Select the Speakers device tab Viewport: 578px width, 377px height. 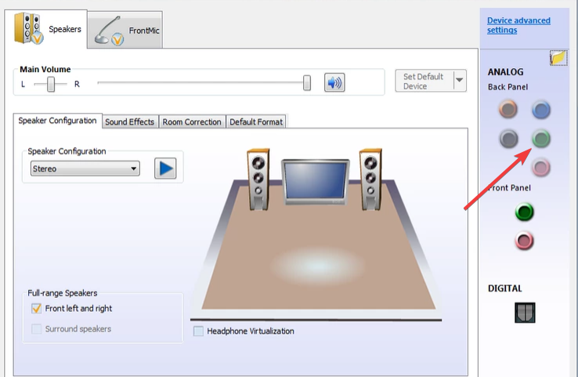coord(46,29)
